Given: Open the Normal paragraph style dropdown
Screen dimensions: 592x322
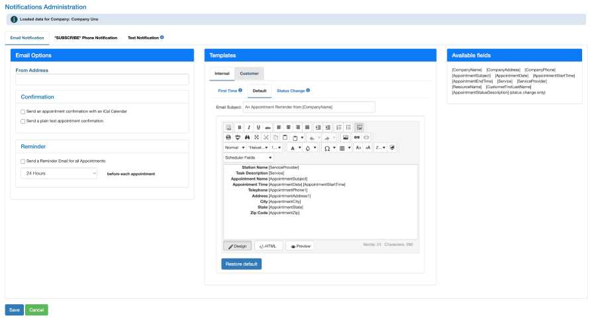Looking at the screenshot, I should tap(234, 148).
